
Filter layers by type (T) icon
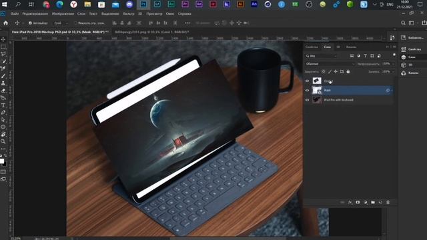point(366,56)
